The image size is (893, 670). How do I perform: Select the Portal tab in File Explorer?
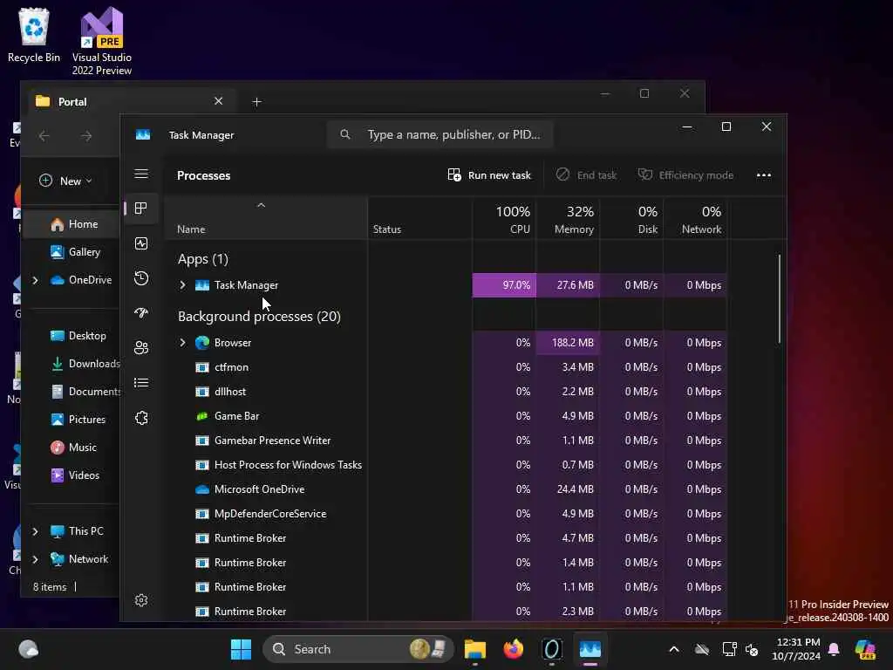click(131, 101)
